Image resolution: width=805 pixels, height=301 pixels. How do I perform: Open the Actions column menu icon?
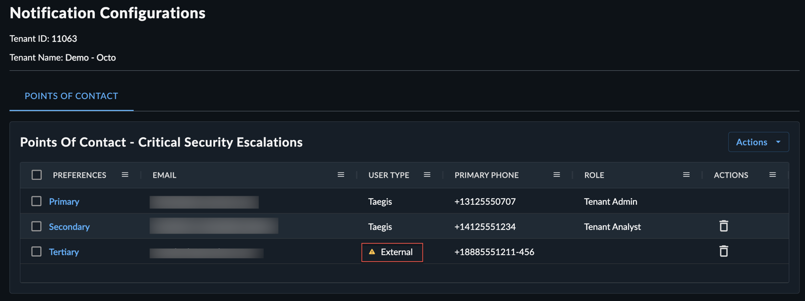pos(772,175)
